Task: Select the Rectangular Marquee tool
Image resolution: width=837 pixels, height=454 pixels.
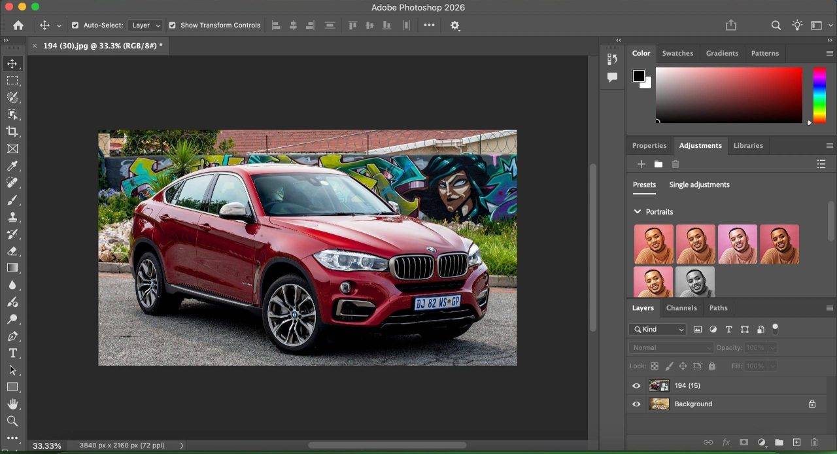Action: [12, 80]
